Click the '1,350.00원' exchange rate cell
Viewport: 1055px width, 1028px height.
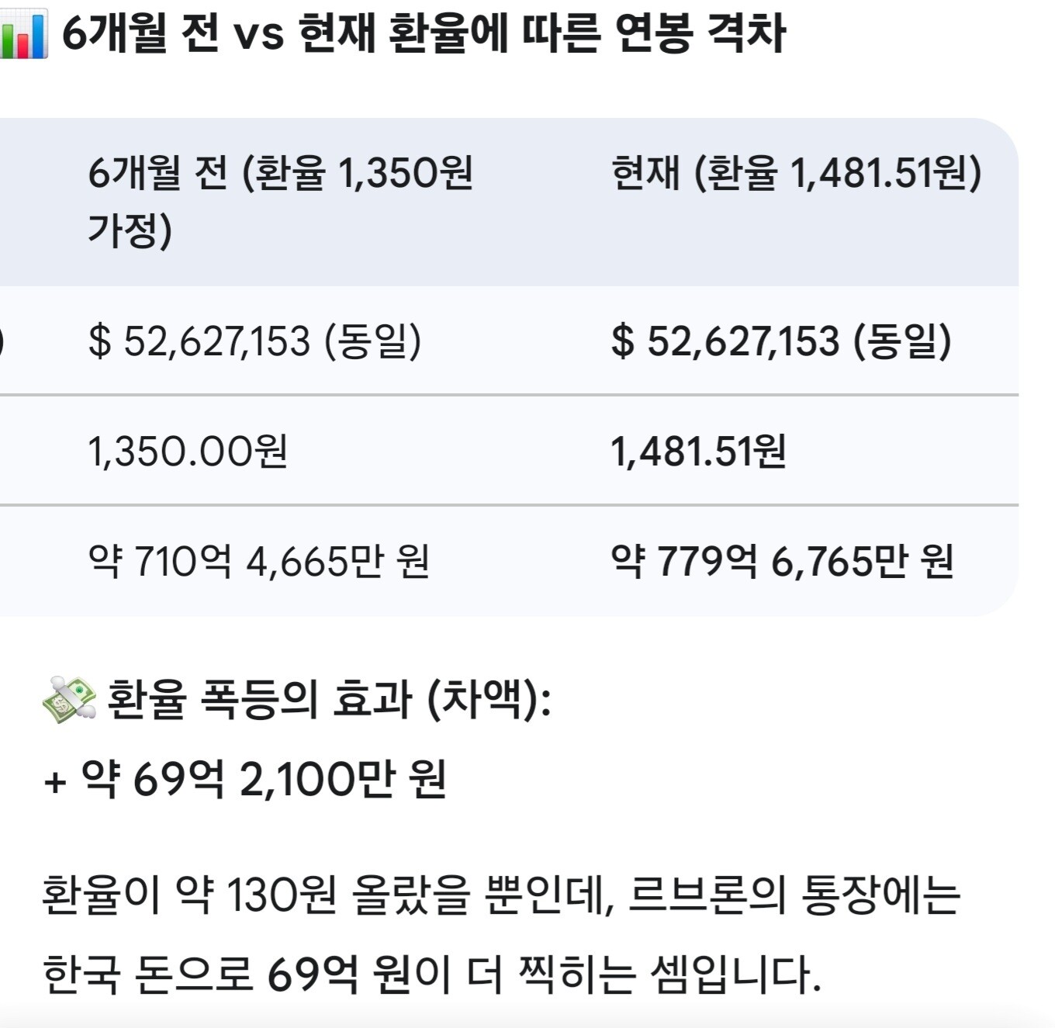188,452
